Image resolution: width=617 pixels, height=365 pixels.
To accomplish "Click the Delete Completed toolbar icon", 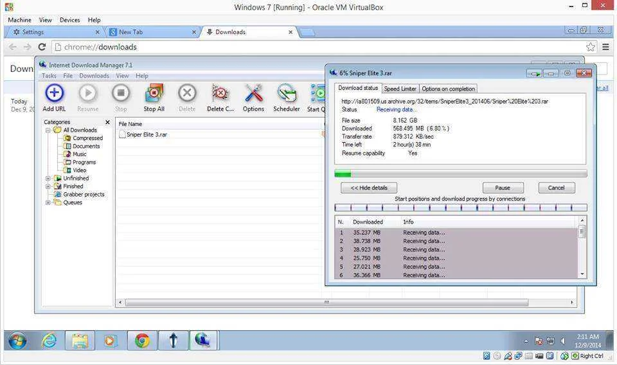I will coord(220,98).
